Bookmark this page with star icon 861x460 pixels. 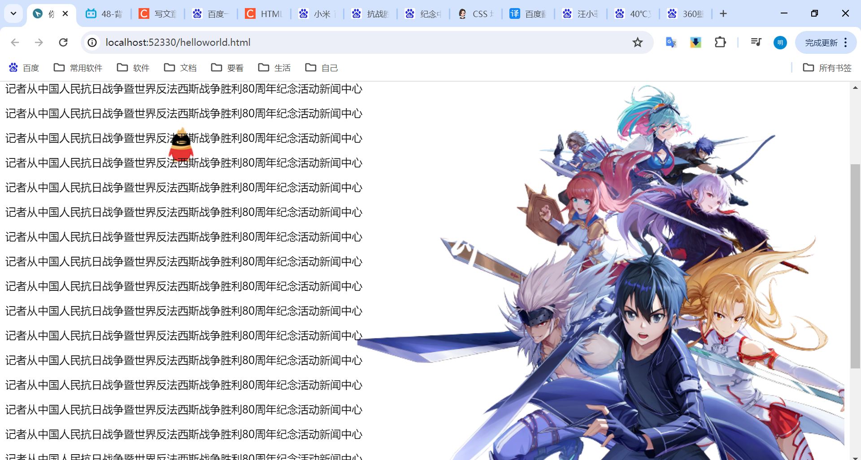[x=637, y=42]
